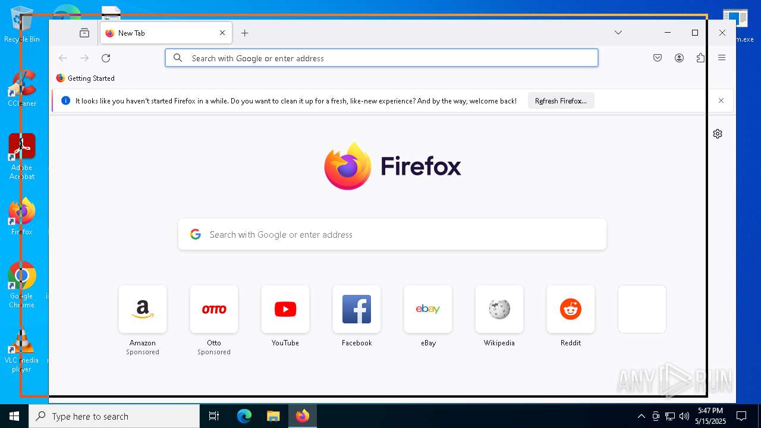
Task: Open network icon in system tray
Action: tap(670, 416)
